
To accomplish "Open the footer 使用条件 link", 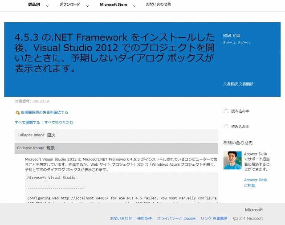I will 144,218.
